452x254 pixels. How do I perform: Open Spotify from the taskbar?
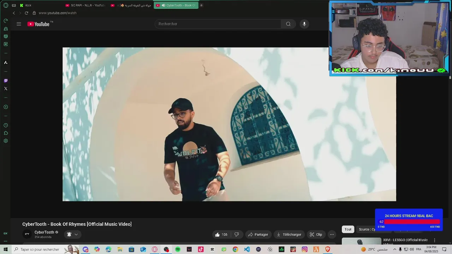tap(178, 249)
